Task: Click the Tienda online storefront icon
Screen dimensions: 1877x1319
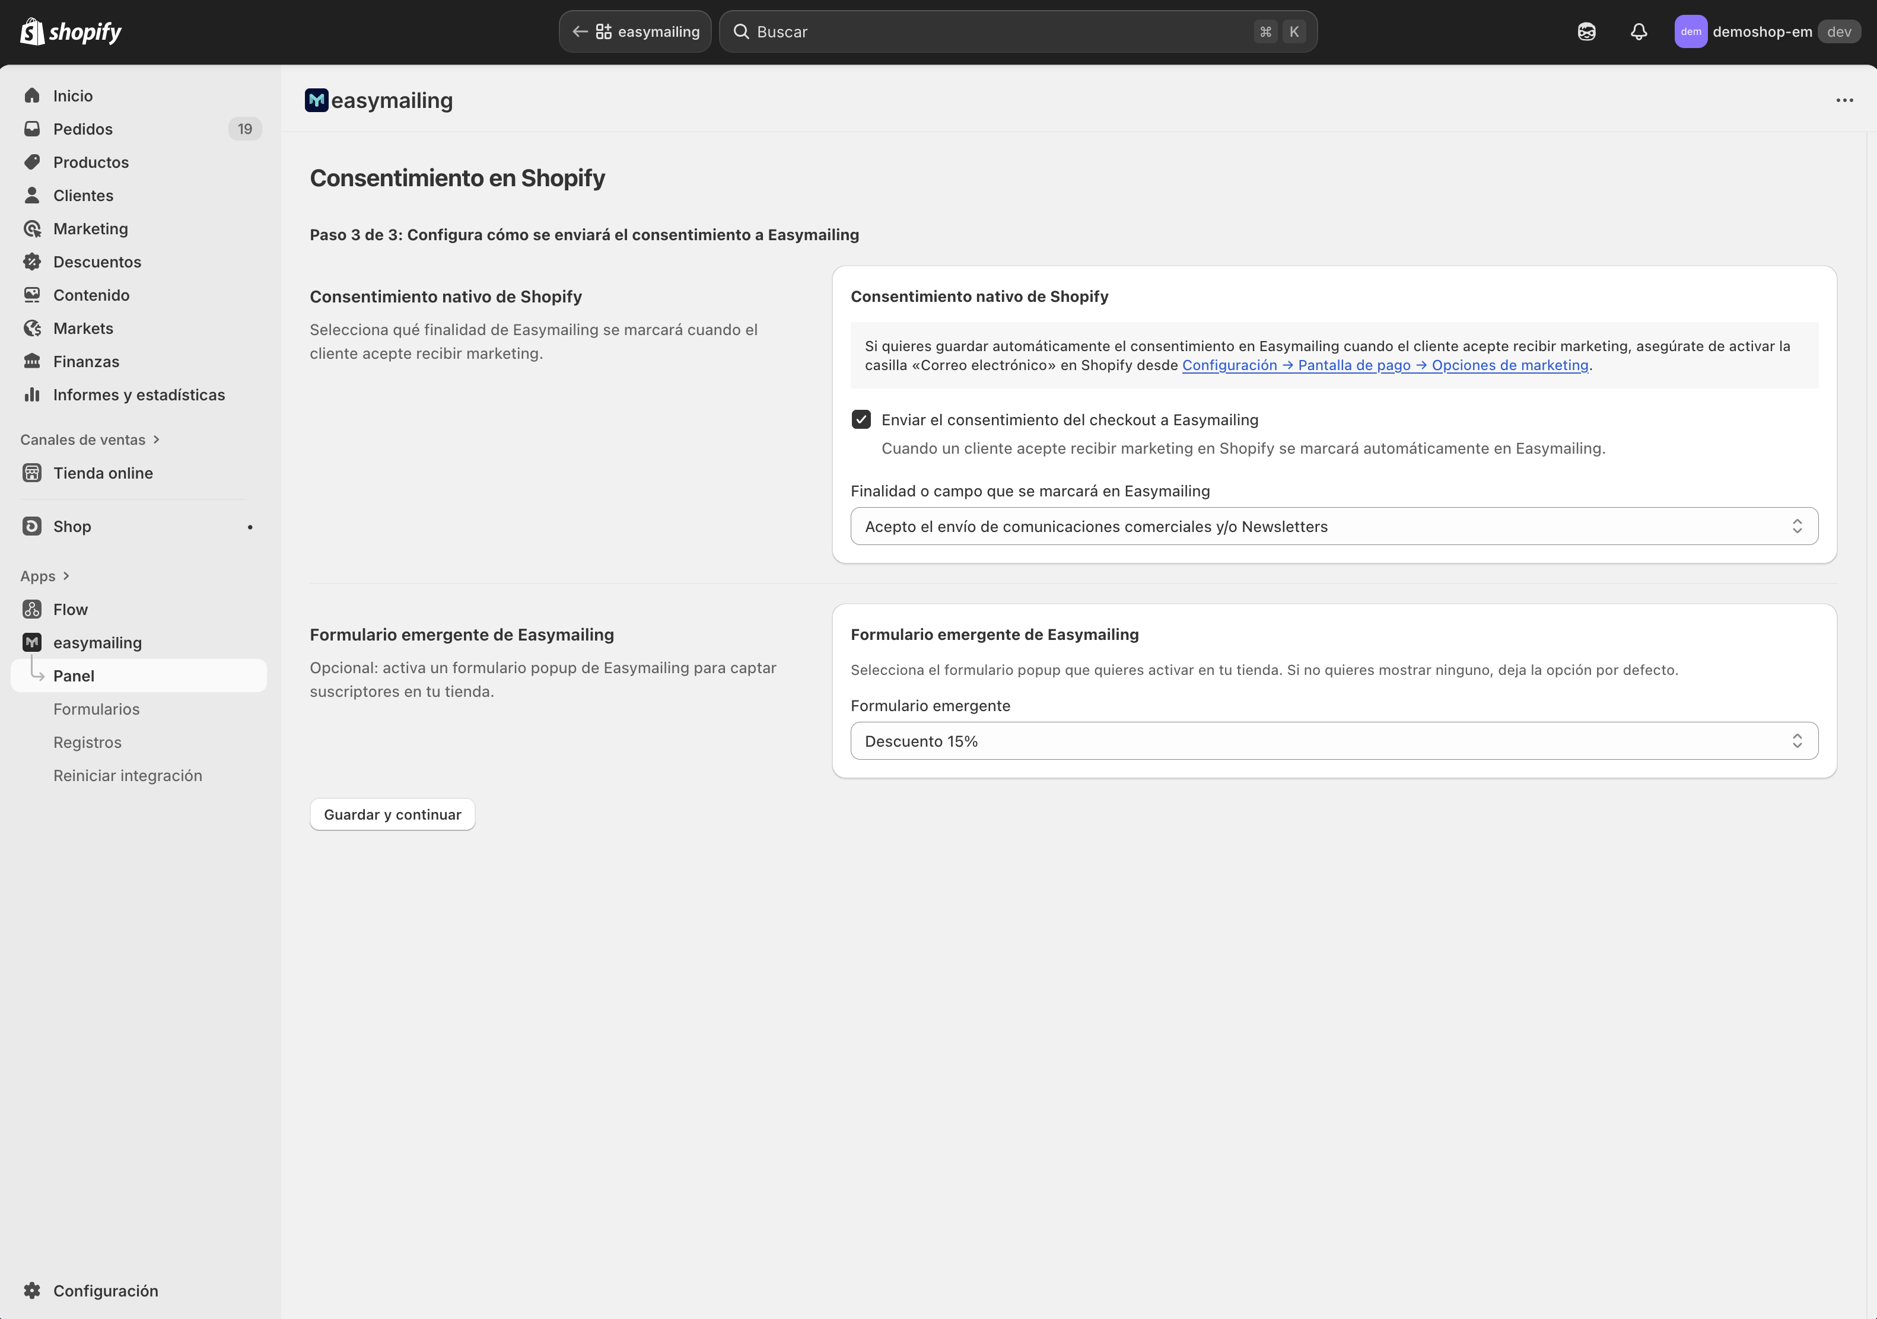Action: [32, 473]
